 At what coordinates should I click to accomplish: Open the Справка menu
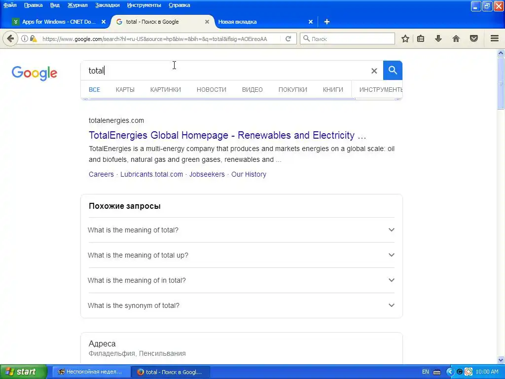[180, 5]
